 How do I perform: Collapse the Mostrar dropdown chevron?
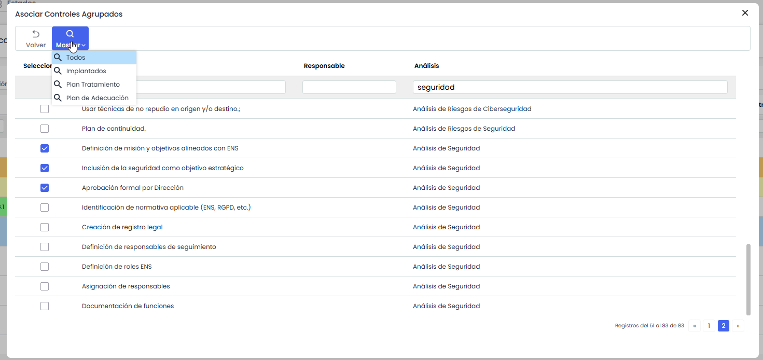84,46
